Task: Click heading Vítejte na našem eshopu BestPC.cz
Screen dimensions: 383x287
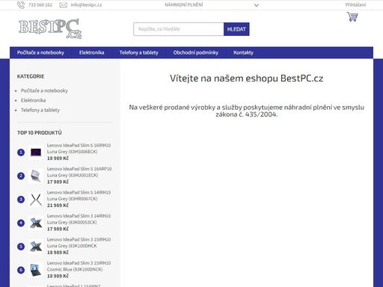Action: click(246, 78)
